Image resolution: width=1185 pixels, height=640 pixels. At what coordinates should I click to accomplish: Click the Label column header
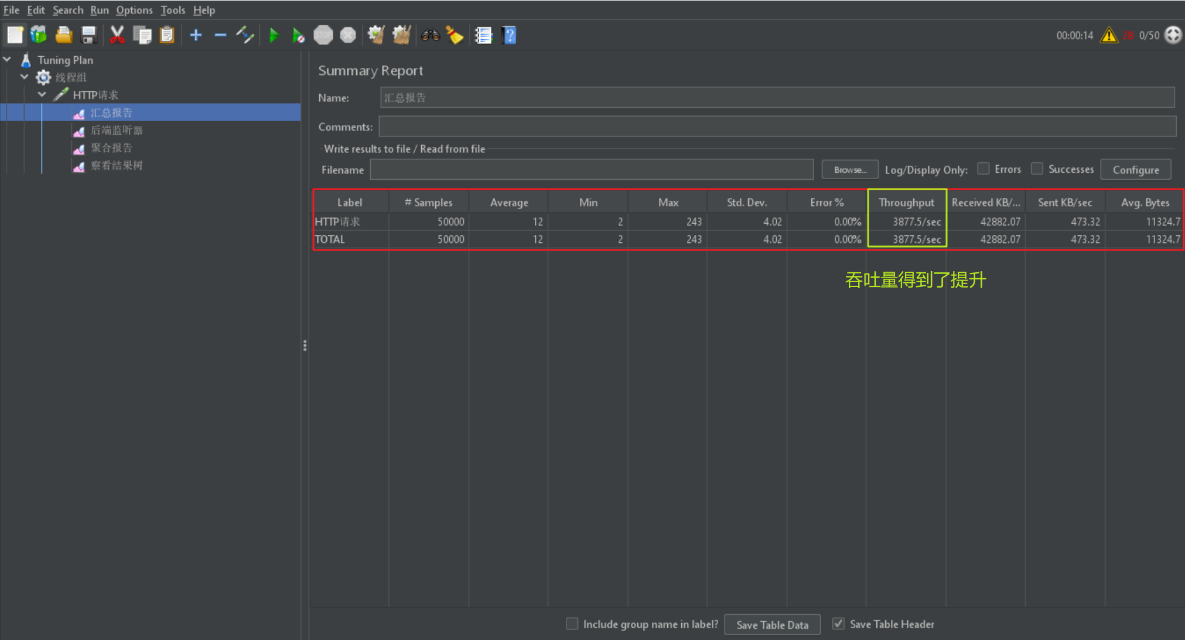point(350,202)
